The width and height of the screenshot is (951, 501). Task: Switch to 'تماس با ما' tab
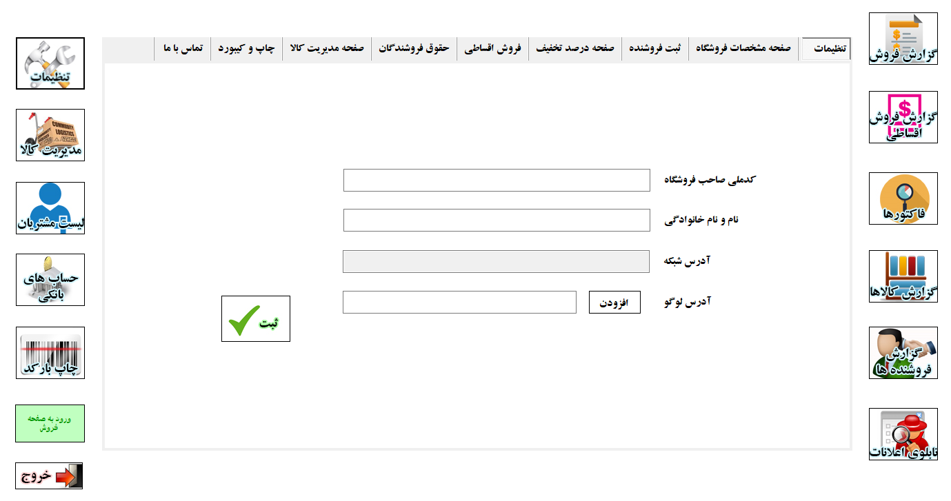183,49
